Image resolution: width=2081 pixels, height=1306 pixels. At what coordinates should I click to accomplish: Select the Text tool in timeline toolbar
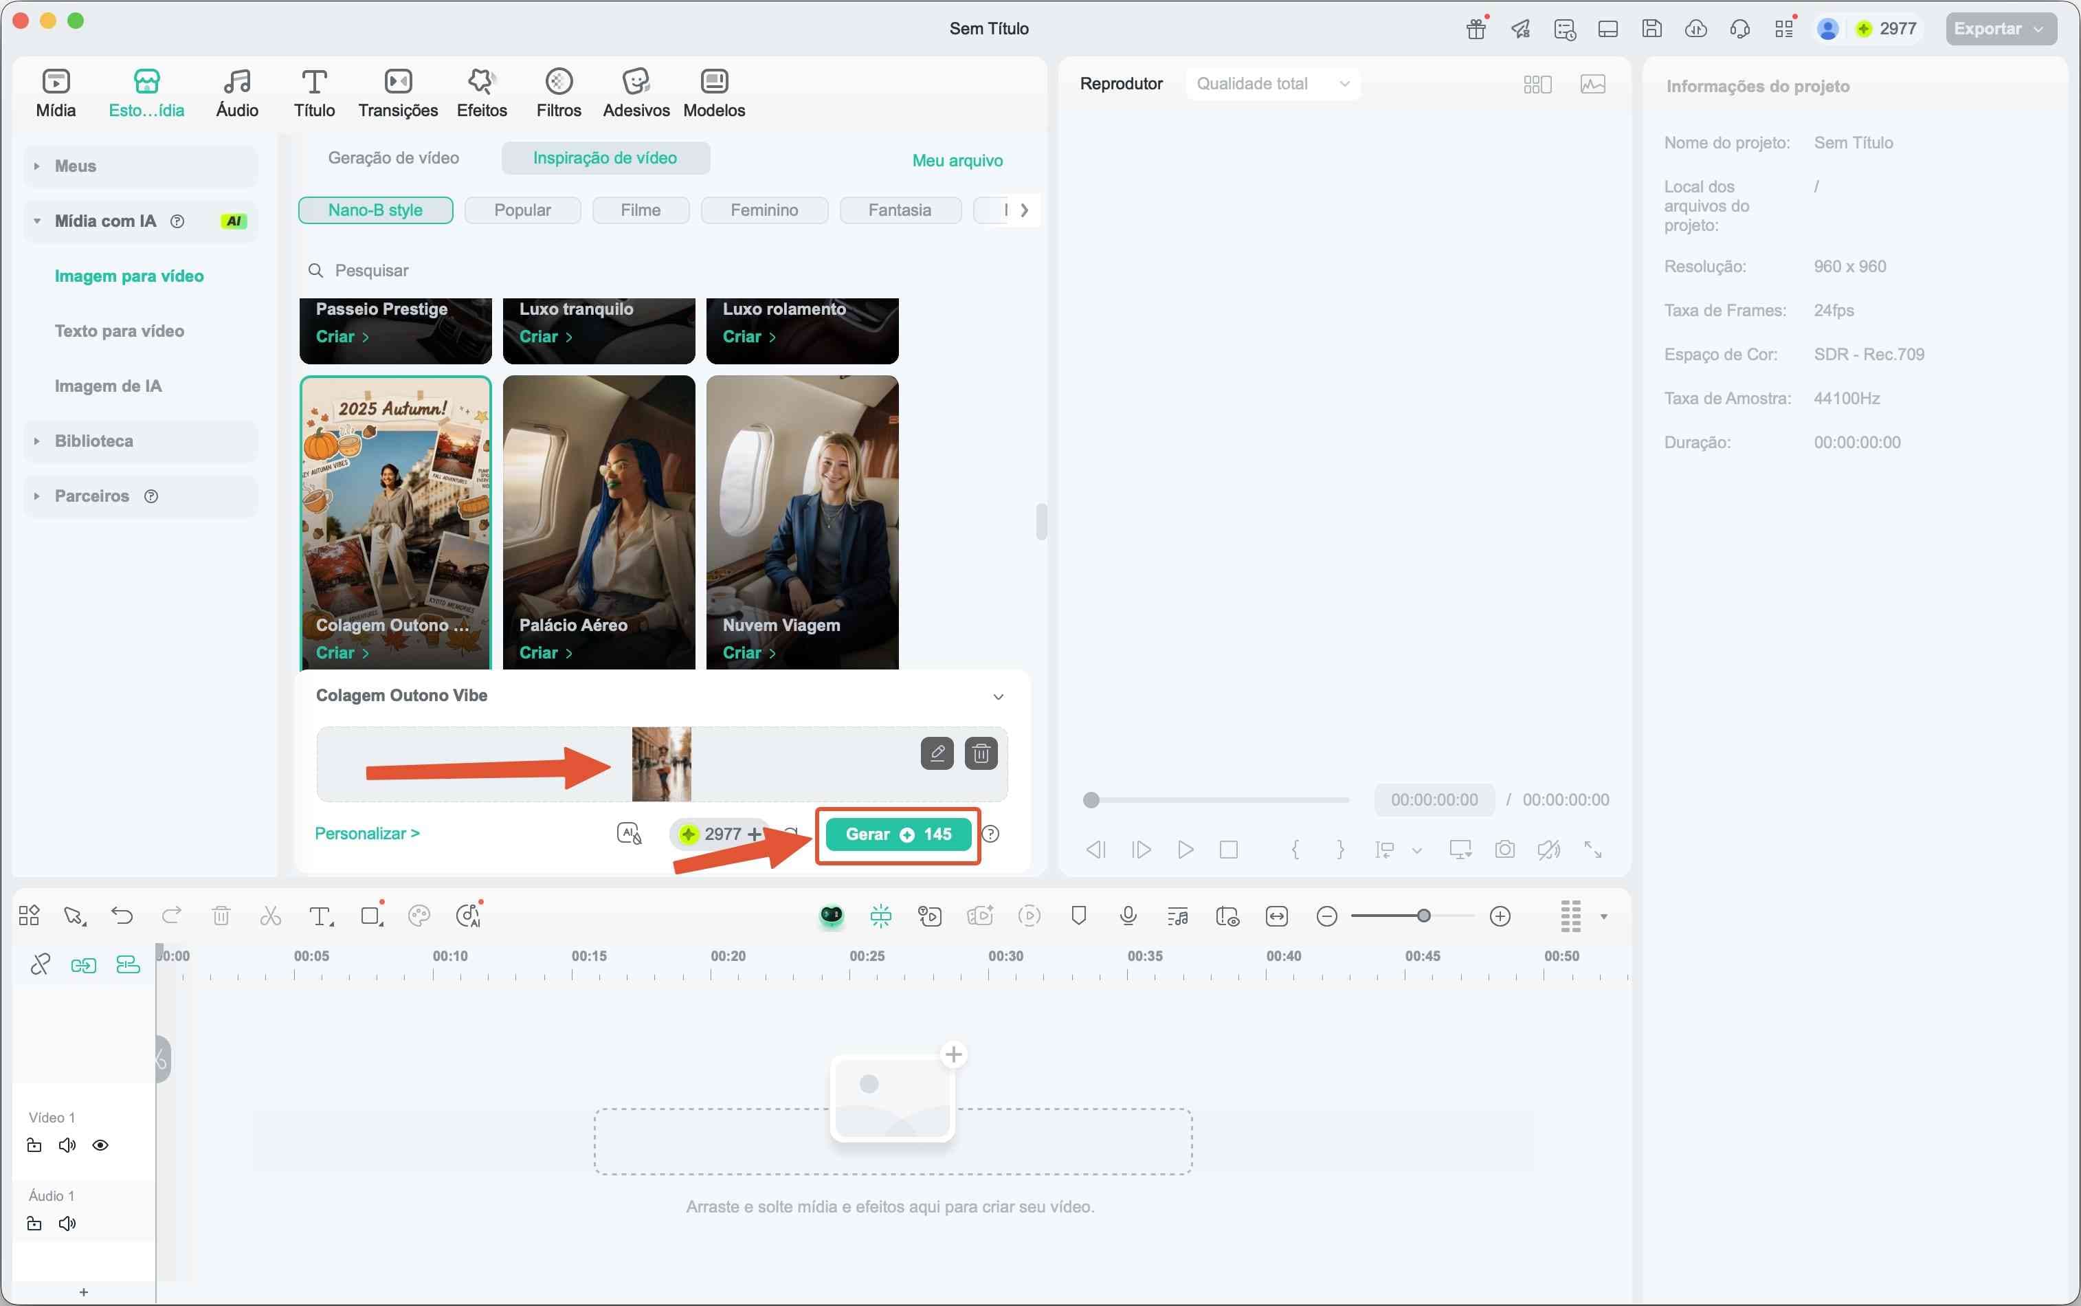click(x=320, y=916)
